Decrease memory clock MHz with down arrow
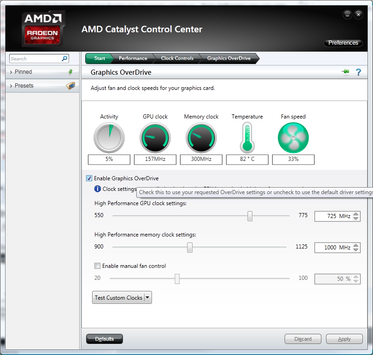 coord(356,250)
